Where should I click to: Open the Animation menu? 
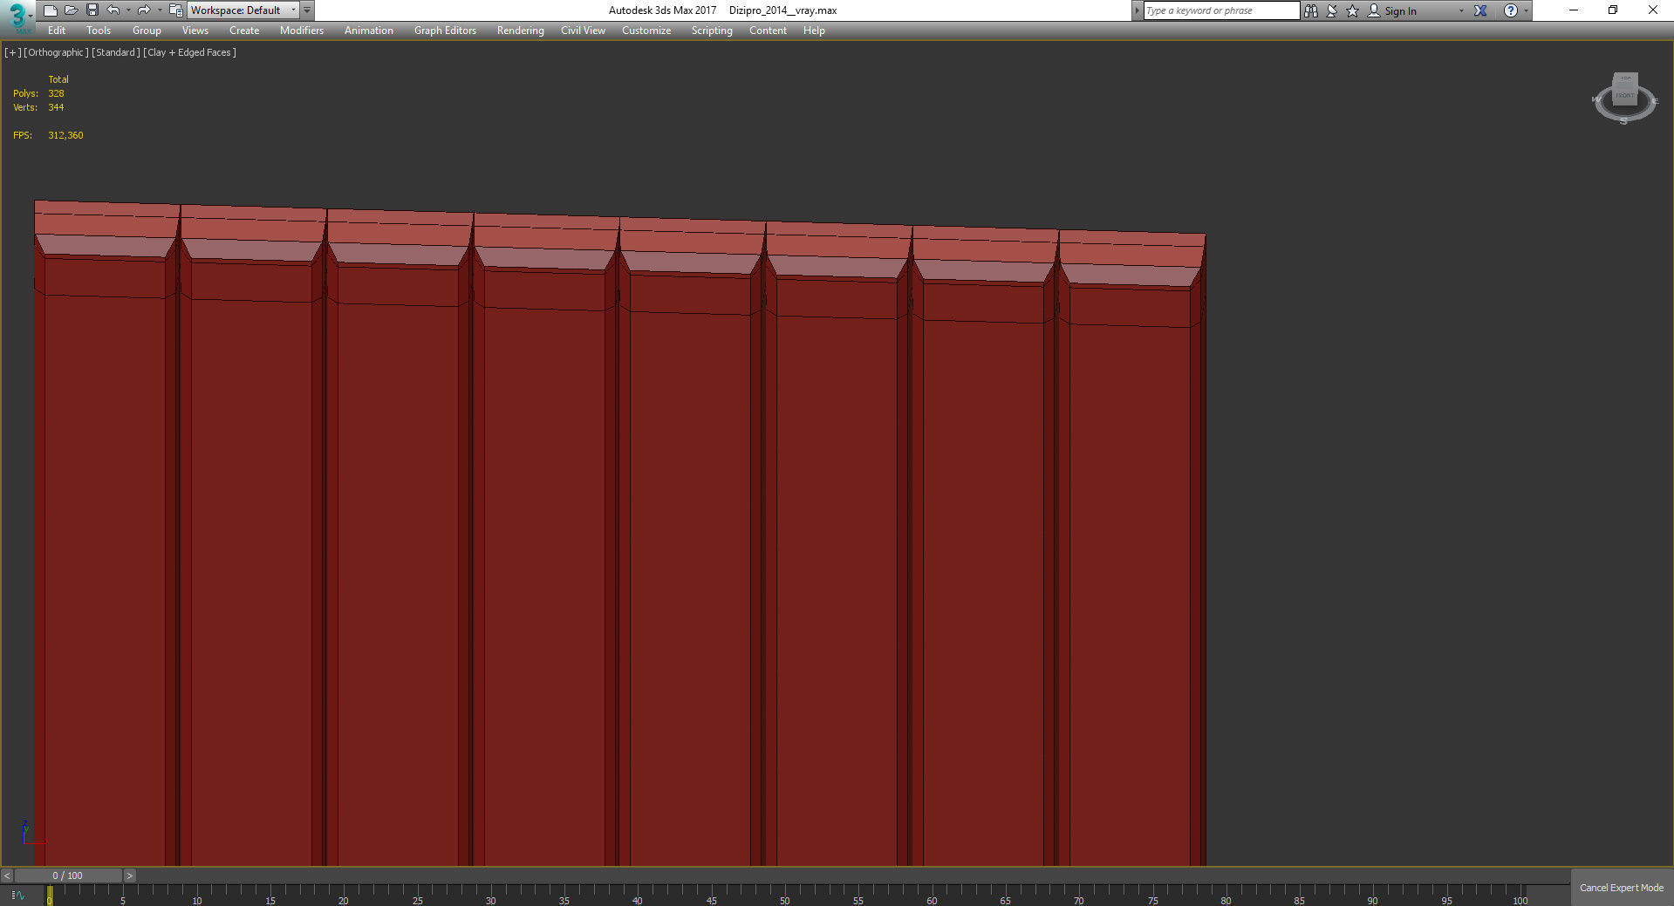(x=369, y=31)
